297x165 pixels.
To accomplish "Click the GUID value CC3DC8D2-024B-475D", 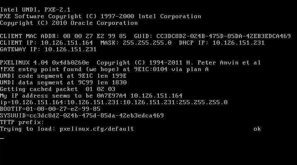I will click(224, 36).
